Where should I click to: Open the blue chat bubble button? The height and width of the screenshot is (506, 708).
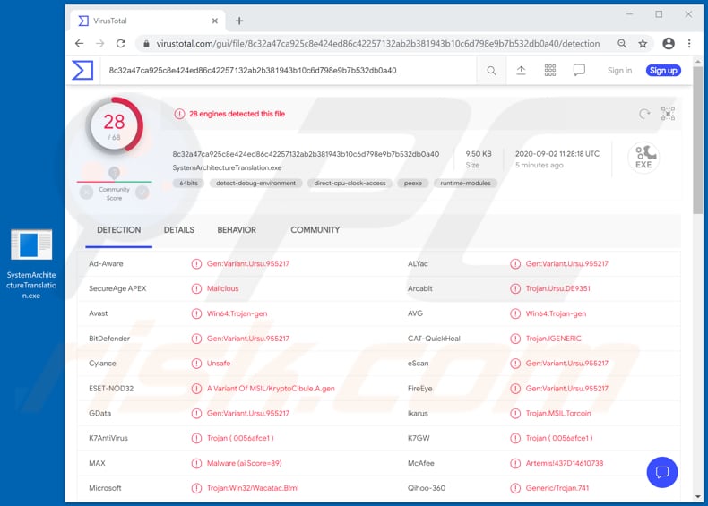click(662, 472)
